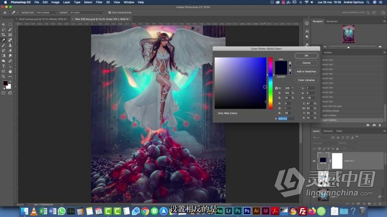This screenshot has height=217, width=387.
Task: Select the Horizontal Type tool
Action: point(3,66)
